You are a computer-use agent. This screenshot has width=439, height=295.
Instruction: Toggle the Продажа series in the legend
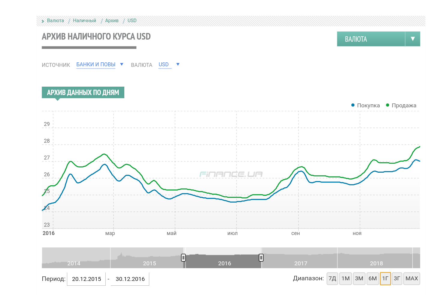pyautogui.click(x=401, y=106)
